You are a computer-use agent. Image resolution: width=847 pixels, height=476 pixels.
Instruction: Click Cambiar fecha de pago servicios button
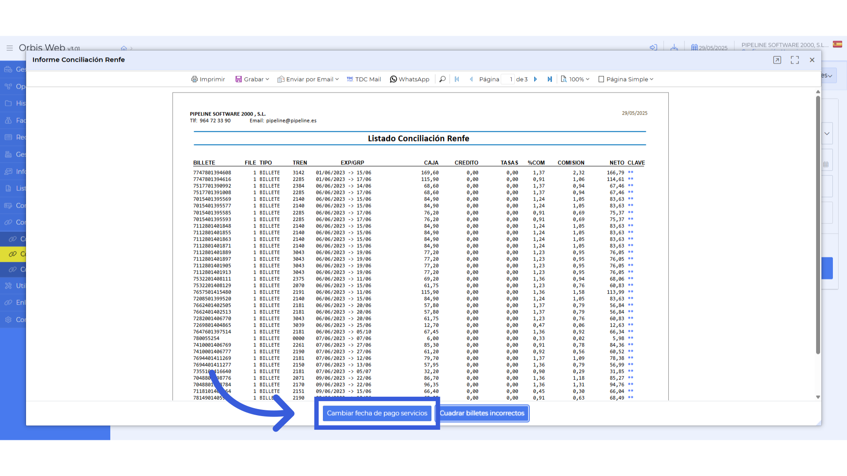[x=377, y=413]
